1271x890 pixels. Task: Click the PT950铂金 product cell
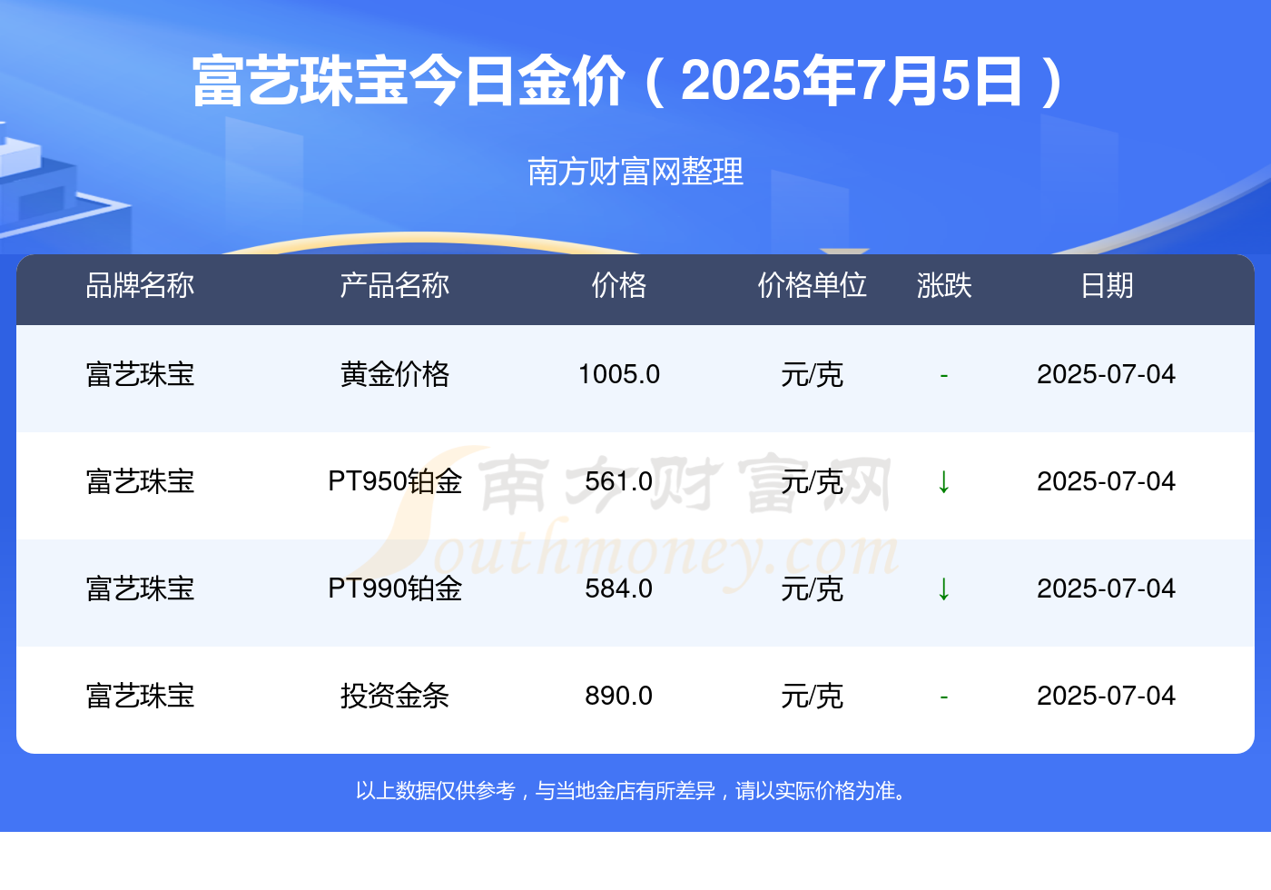[x=395, y=481]
